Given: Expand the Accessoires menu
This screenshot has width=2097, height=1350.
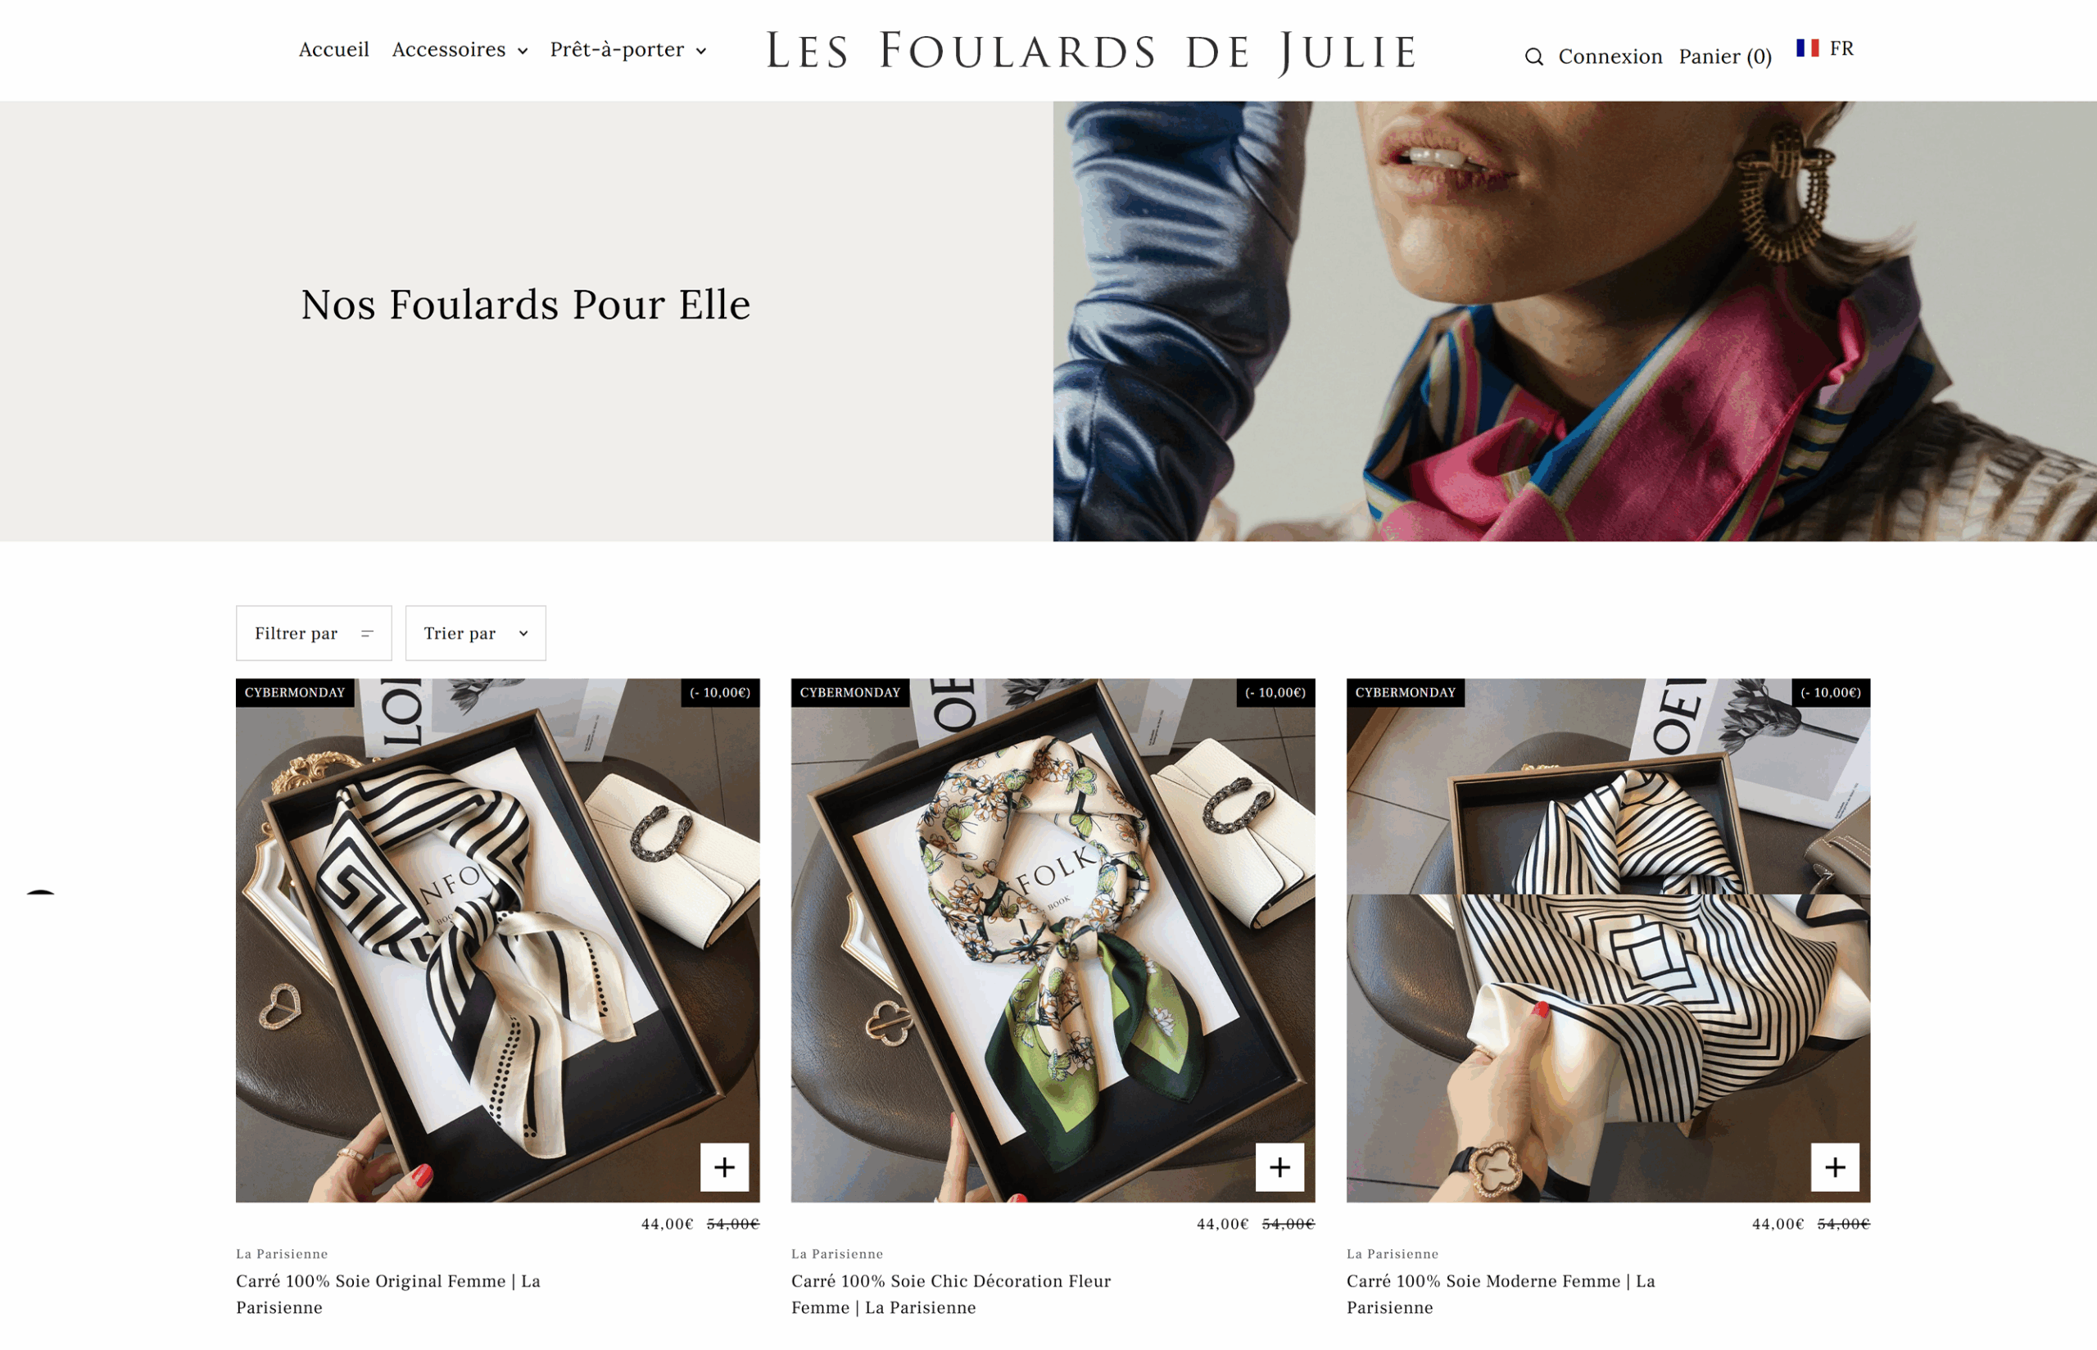Looking at the screenshot, I should coord(460,50).
